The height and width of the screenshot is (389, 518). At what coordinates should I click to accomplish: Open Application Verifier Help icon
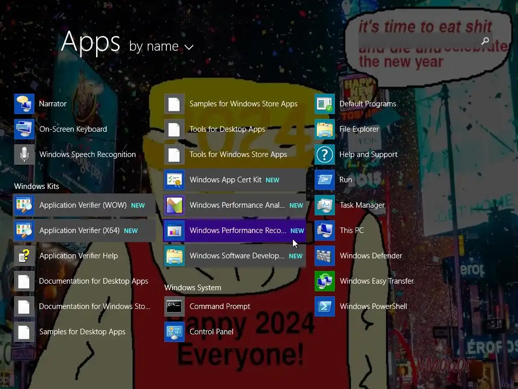(x=24, y=256)
